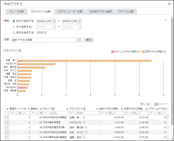The width and height of the screenshot is (174, 141).
Task: Show info icon next to 田中 勇太郎
Action: (86, 127)
